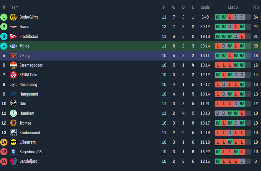Open the Haugesund team link
Viewport: 261px width, 171px height.
click(x=29, y=94)
